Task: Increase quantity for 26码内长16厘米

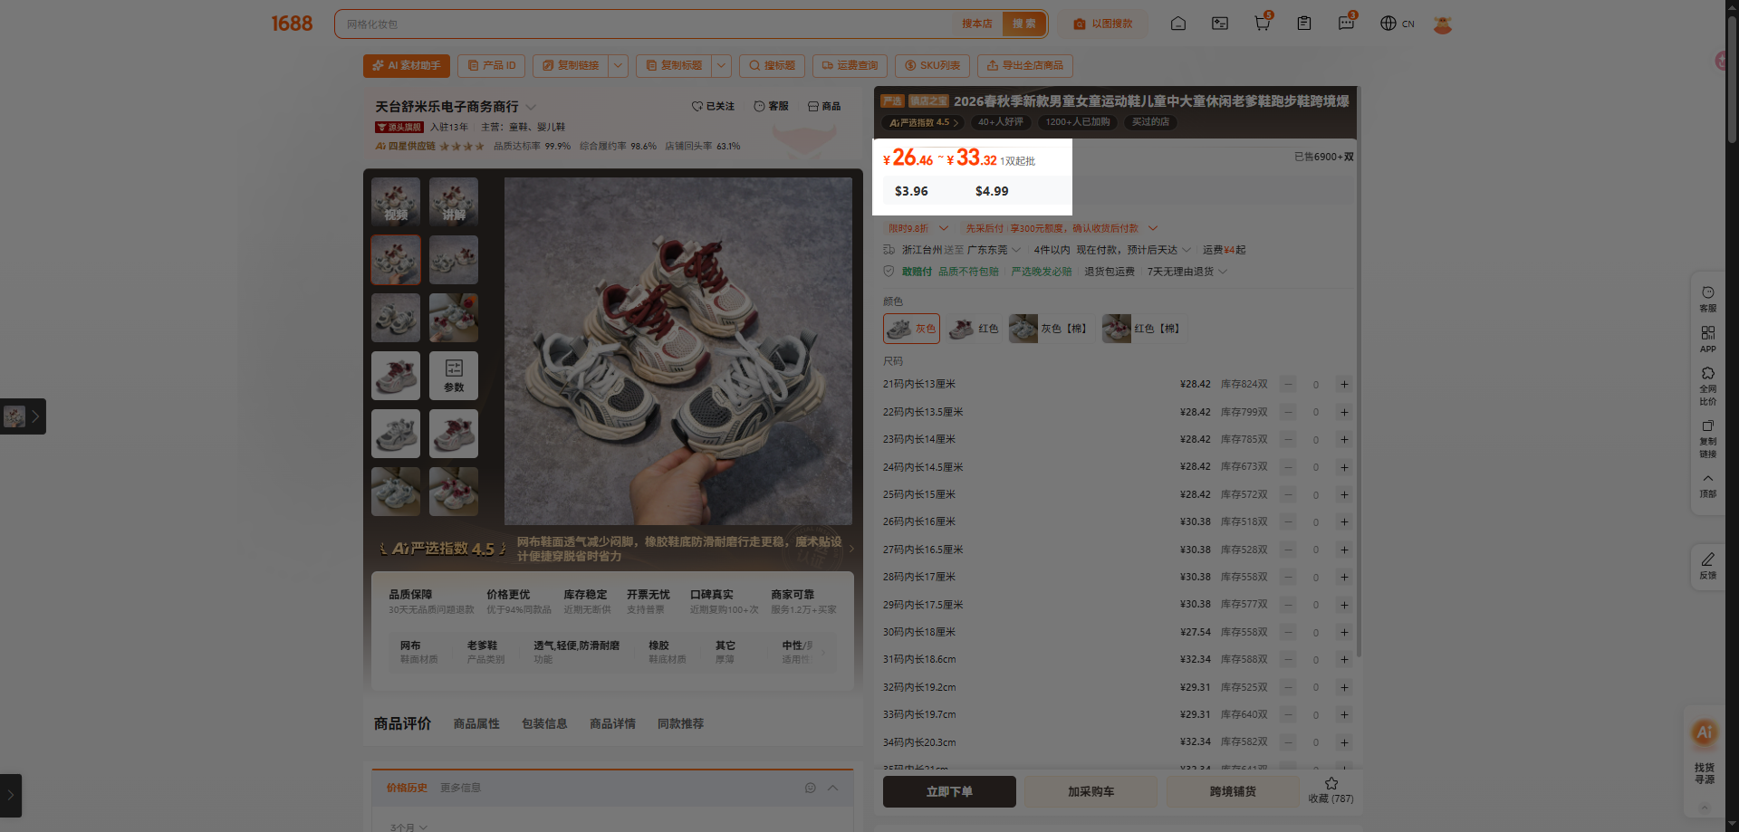Action: 1344,522
